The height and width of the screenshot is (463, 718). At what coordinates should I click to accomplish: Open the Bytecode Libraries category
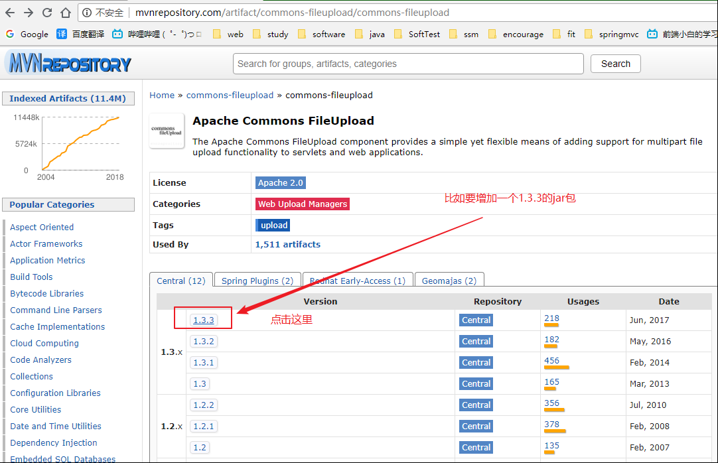(x=46, y=293)
